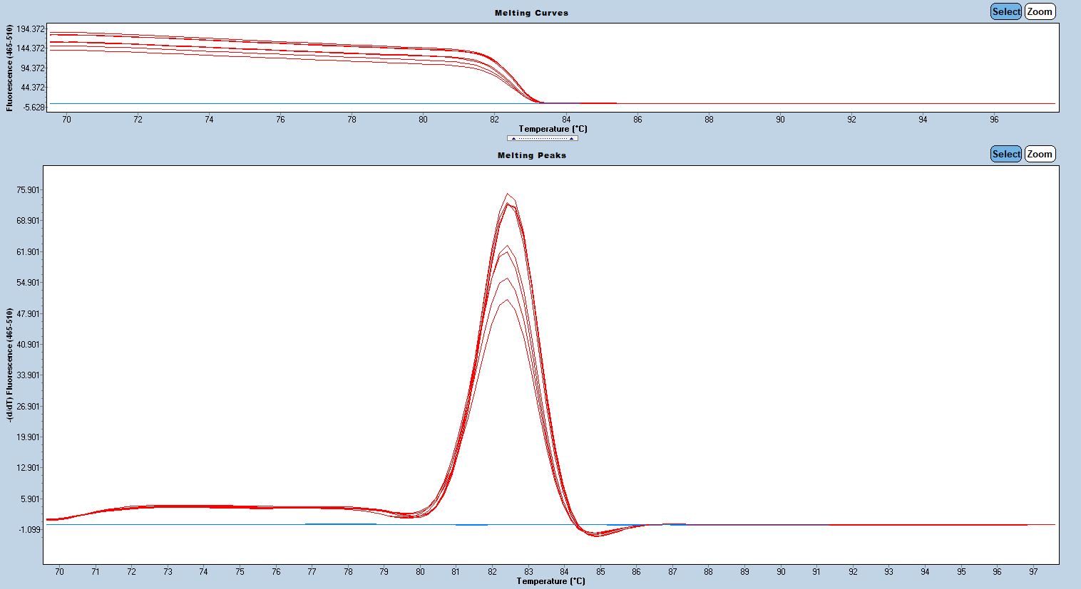Click the 75.901 y-axis tick label

[28, 190]
